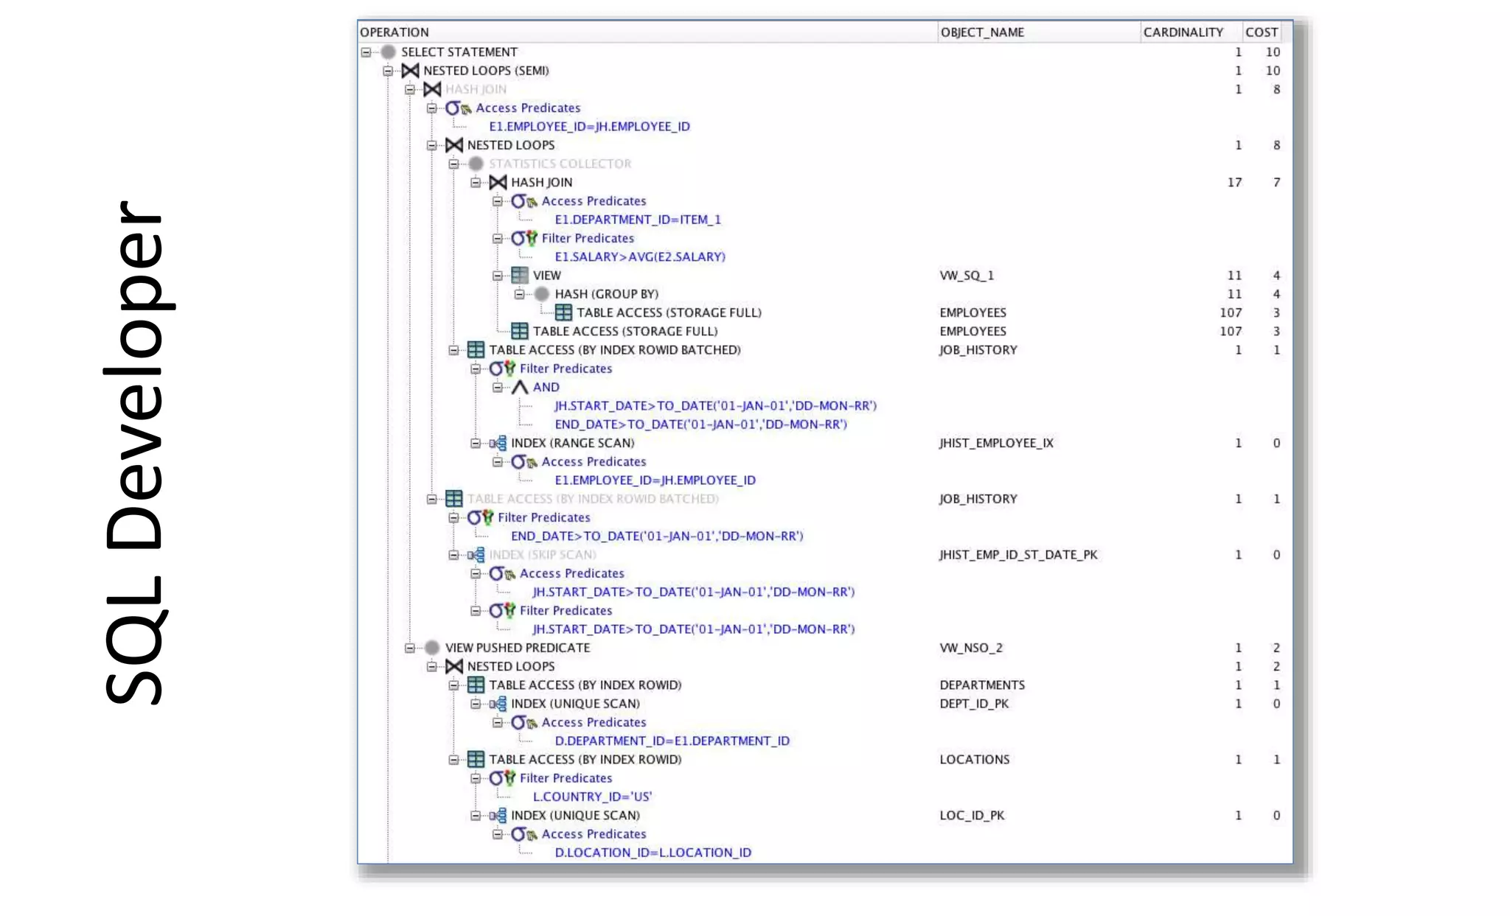1510x916 pixels.
Task: Click the NESTED LOOPS icon under VIEW PUSHED PREDICATE
Action: click(454, 666)
